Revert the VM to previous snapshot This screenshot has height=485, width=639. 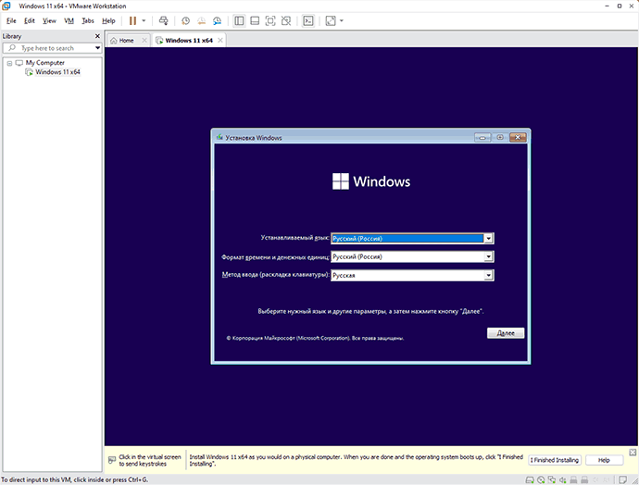tap(201, 20)
